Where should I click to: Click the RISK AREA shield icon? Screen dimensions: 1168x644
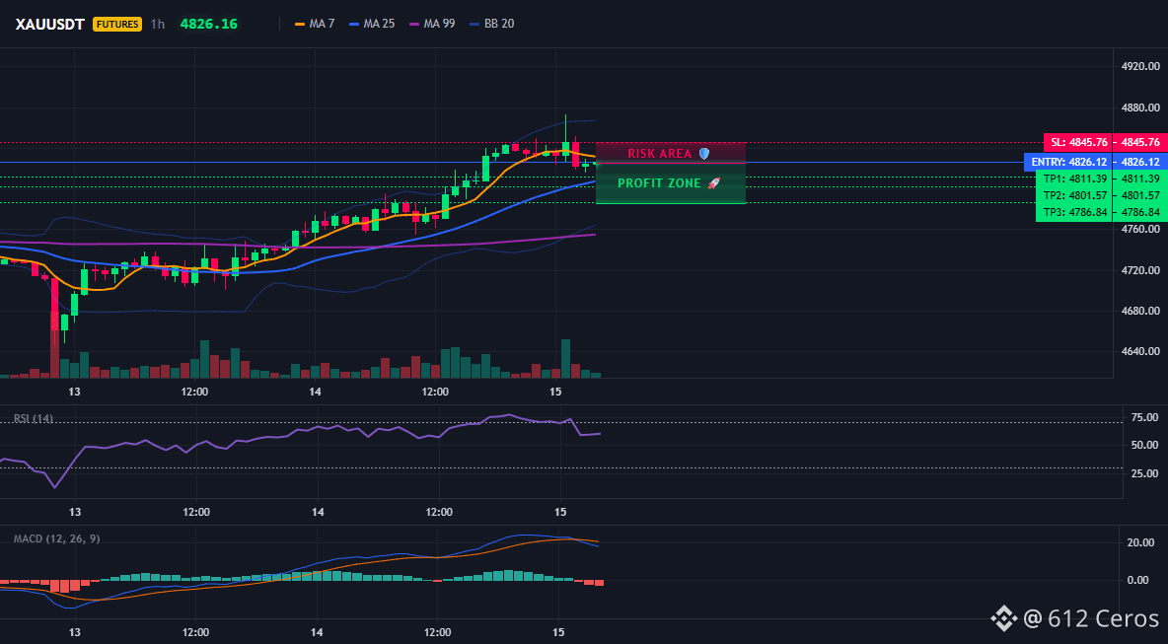coord(704,154)
